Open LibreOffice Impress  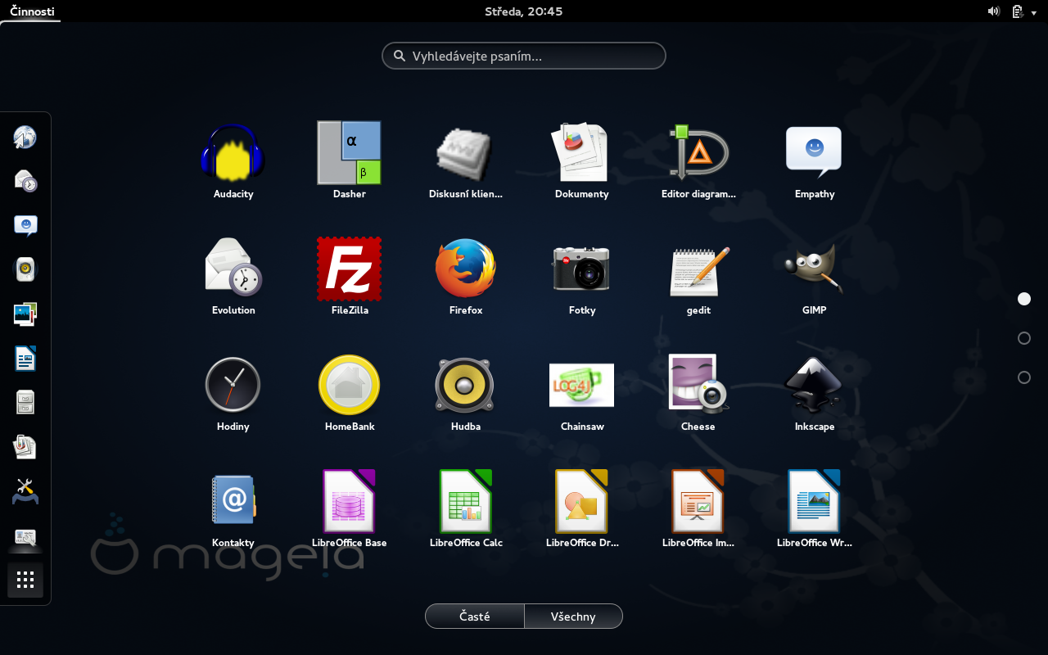click(698, 501)
